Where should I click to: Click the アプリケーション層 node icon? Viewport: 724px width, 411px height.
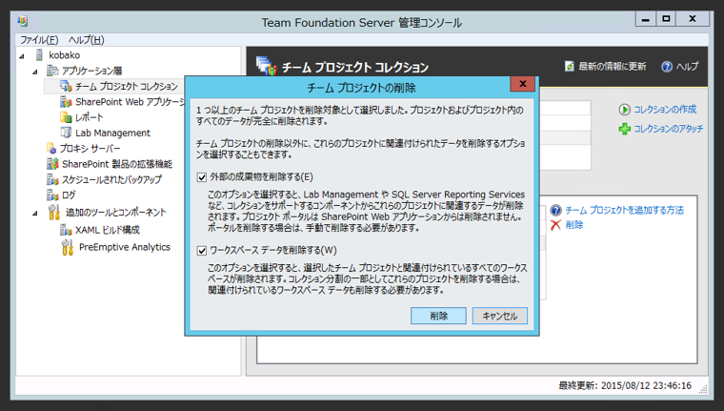click(52, 71)
